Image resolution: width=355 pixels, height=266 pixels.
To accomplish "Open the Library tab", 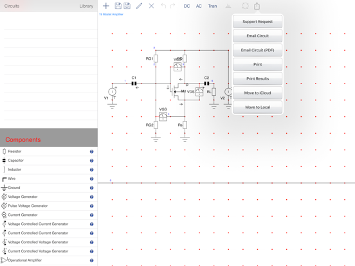I will (86, 6).
